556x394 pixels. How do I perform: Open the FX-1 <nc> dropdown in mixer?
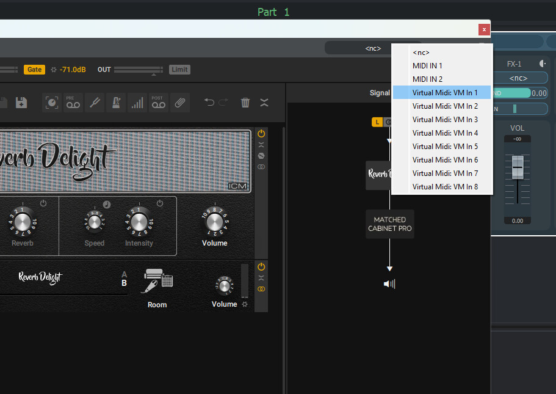518,78
